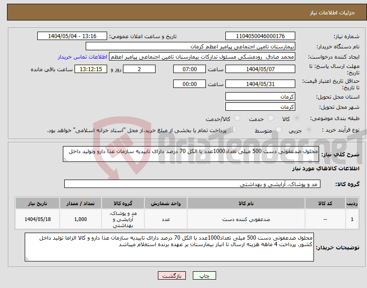Click the announcement date and time field
Image resolution: width=367 pixels, height=288 pixels.
pos(72,36)
